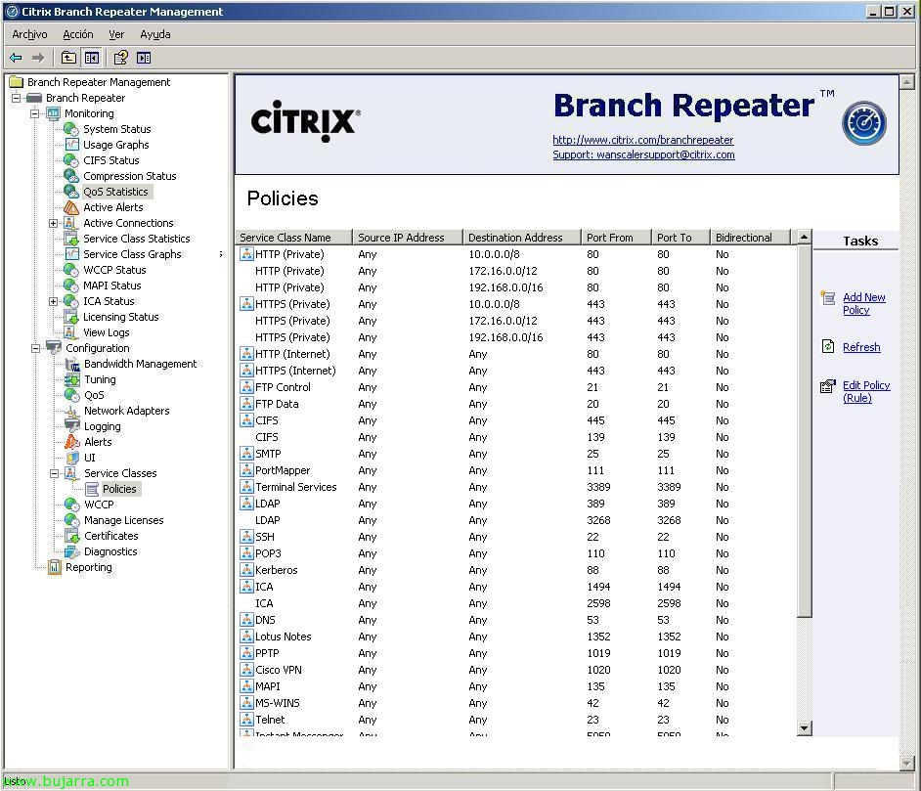The height and width of the screenshot is (791, 921).
Task: Click the Forward arrow toolbar icon
Action: [38, 58]
